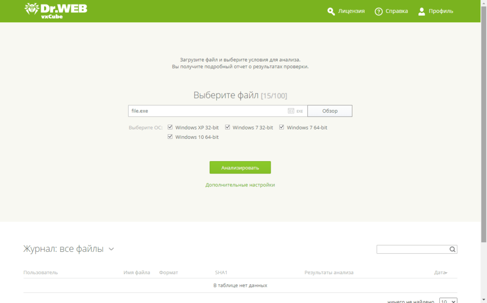487x303 pixels.
Task: Expand the Журнал: все файлы dropdown
Action: coord(111,249)
